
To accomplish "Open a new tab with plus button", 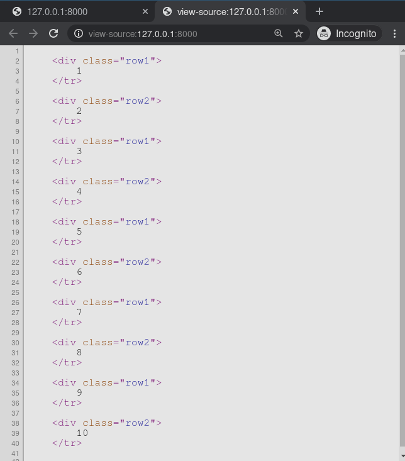I will 319,11.
